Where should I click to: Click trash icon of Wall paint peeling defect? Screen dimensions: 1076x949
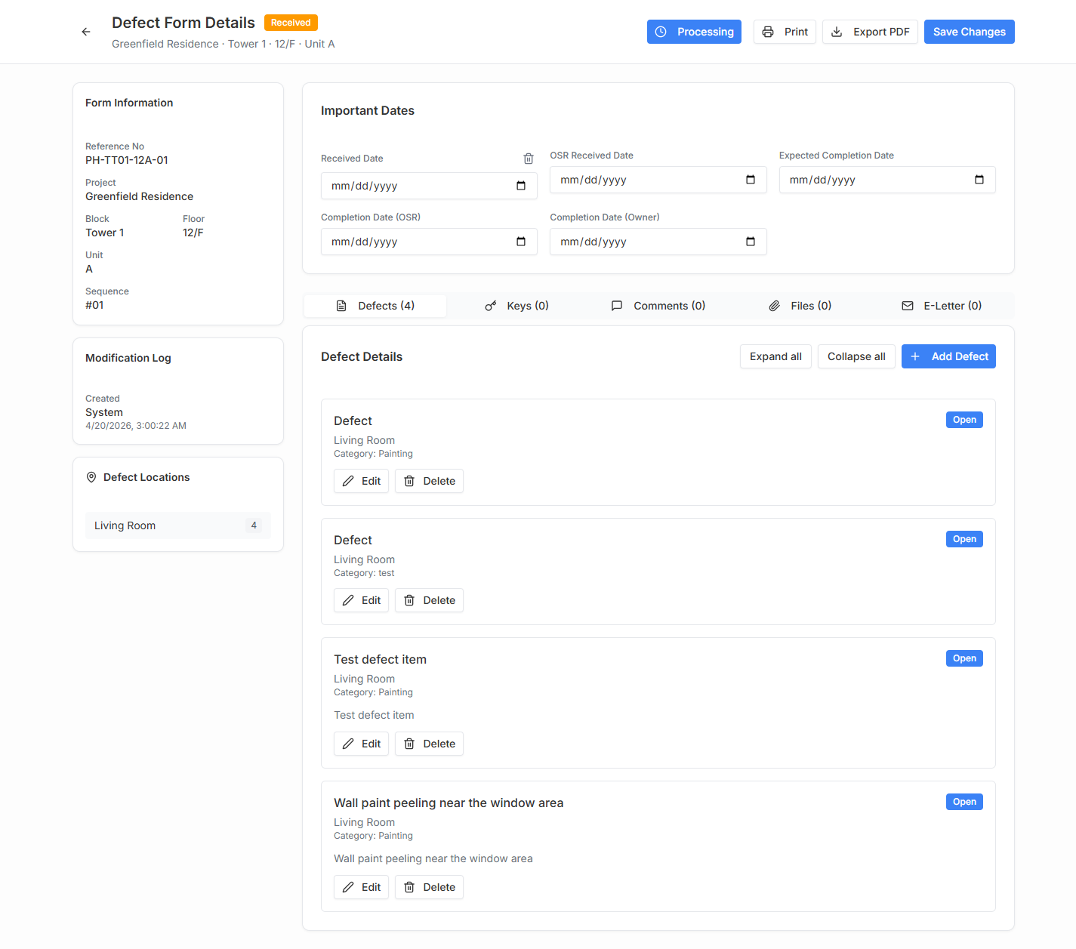tap(409, 887)
